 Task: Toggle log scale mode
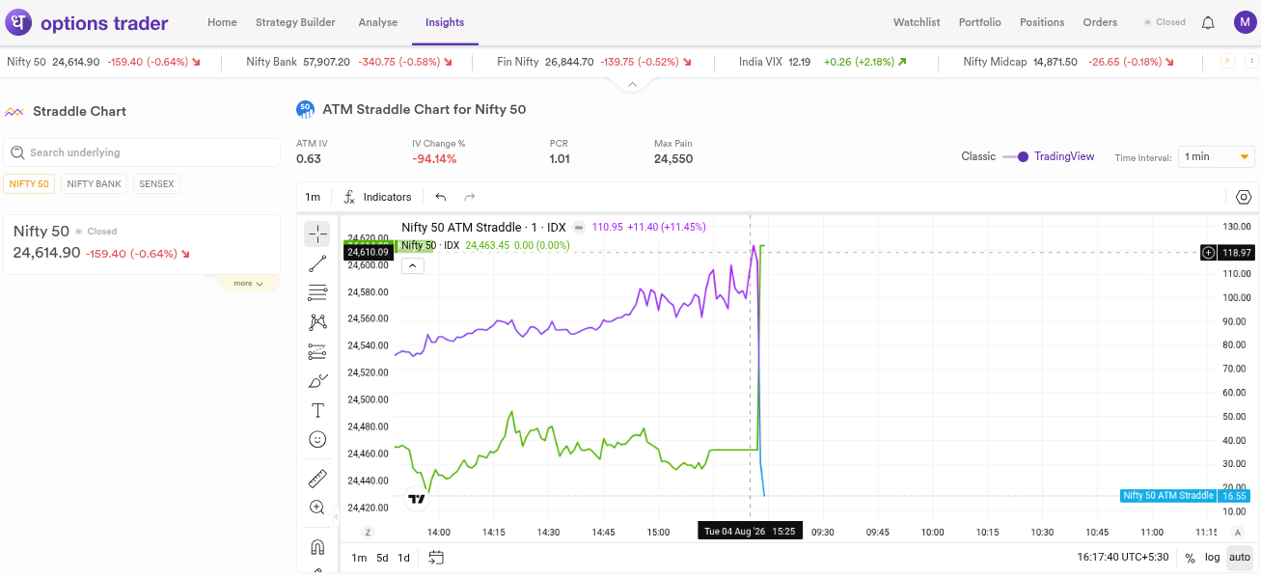tap(1212, 557)
